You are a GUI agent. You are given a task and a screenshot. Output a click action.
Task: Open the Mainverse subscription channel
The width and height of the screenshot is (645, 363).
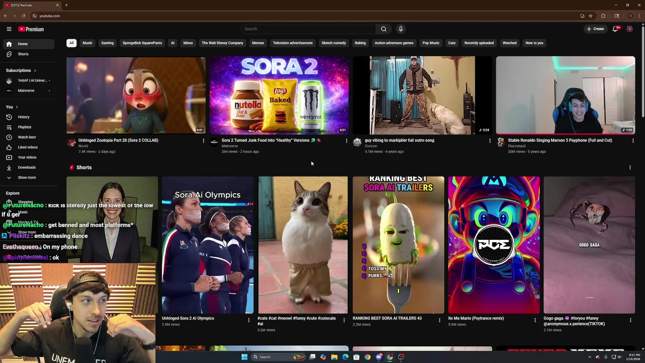point(28,91)
